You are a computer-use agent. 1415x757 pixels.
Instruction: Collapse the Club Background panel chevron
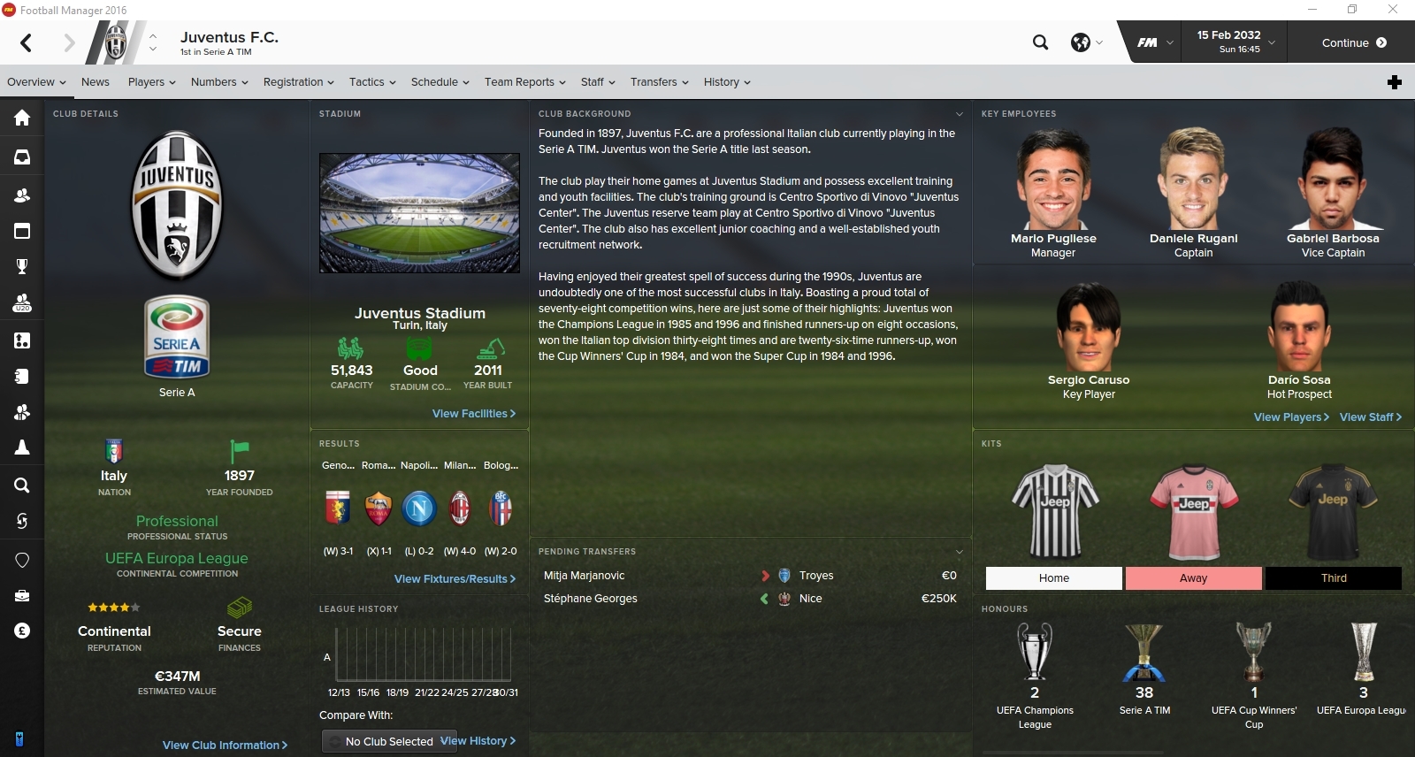[960, 114]
